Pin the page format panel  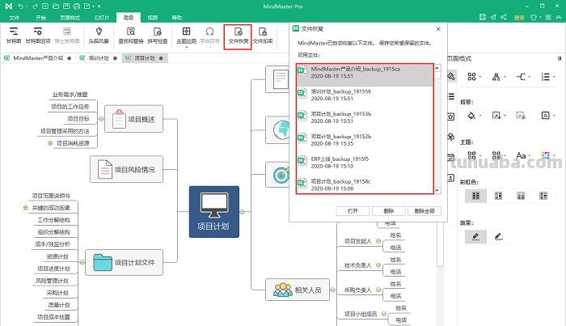[560, 58]
